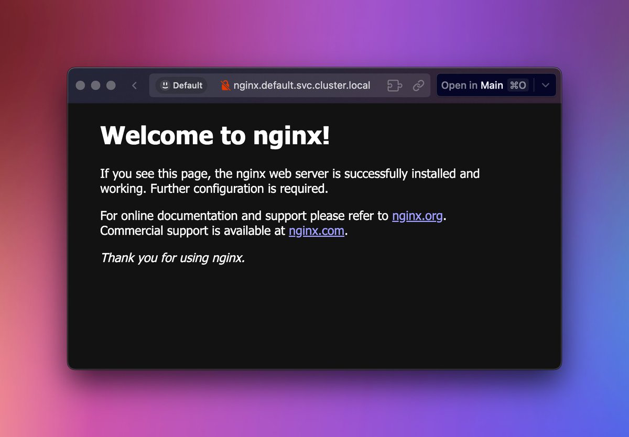This screenshot has width=629, height=437.
Task: Follow the nginx.com link
Action: click(x=317, y=231)
